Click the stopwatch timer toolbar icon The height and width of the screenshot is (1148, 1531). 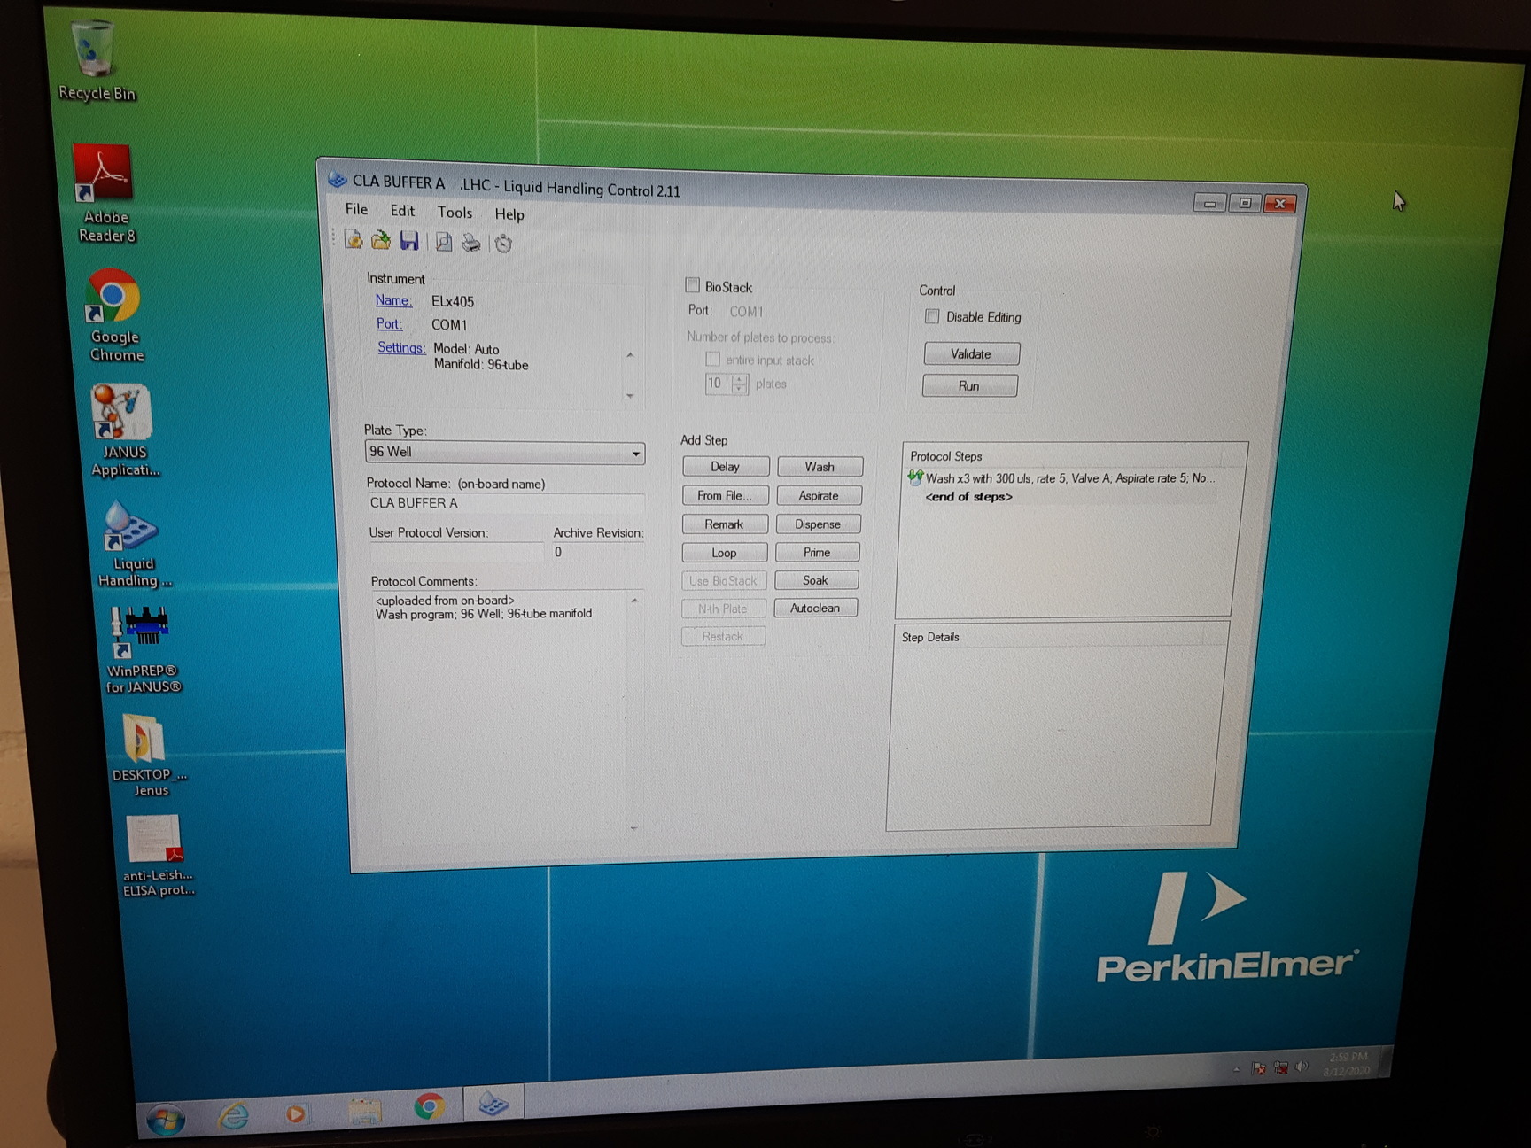503,244
